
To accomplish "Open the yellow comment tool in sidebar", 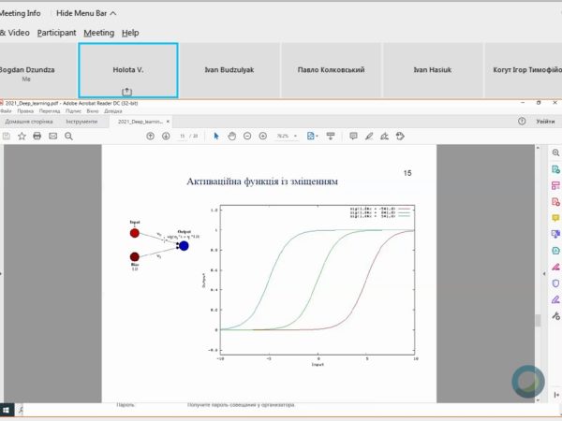I will pyautogui.click(x=555, y=218).
